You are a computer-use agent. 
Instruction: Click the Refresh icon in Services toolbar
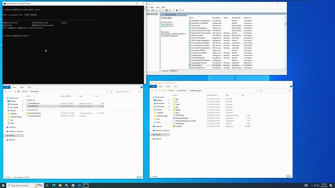click(160, 10)
